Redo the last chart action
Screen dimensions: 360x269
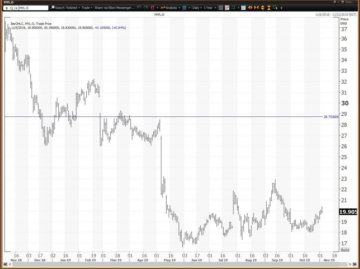(x=146, y=8)
